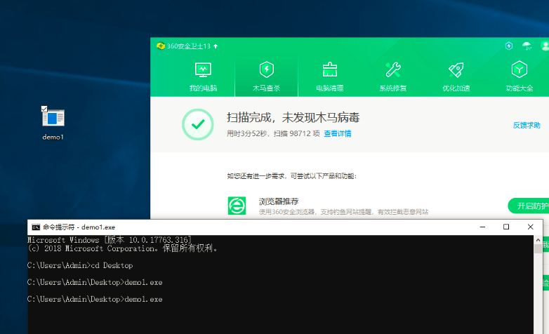Click 查看详情 link for scan details

pos(338,133)
